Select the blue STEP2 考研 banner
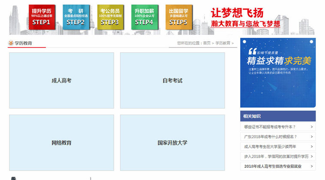The width and height of the screenshot is (325, 180). (75, 17)
